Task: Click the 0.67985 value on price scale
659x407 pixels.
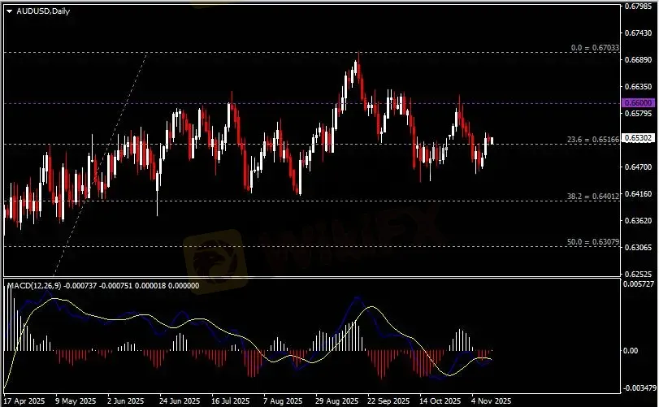Action: [636, 6]
